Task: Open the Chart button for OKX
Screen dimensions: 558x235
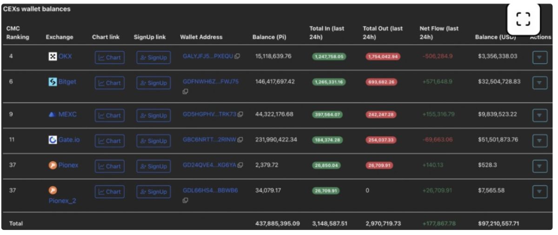Action: pyautogui.click(x=110, y=58)
